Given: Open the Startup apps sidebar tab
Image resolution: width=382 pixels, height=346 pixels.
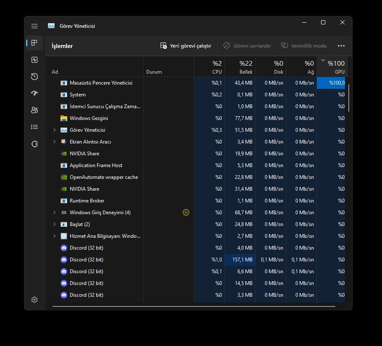Looking at the screenshot, I should 34,93.
